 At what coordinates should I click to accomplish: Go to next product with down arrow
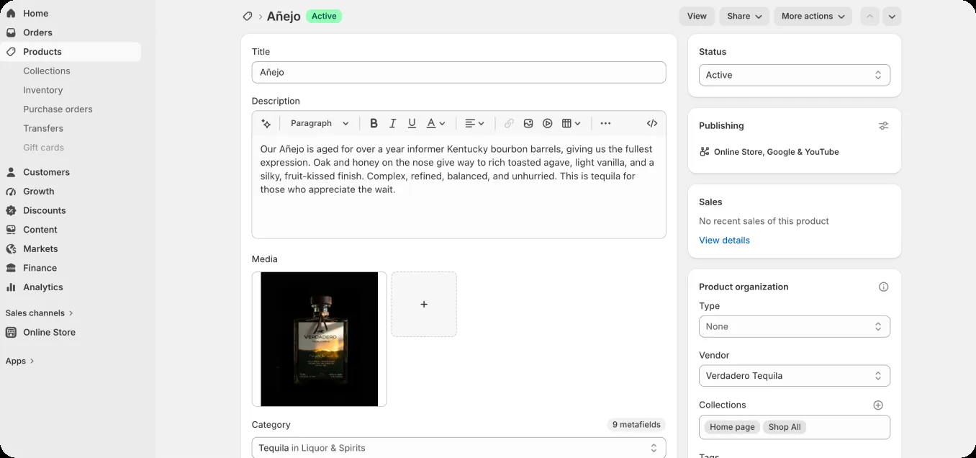[x=892, y=16]
